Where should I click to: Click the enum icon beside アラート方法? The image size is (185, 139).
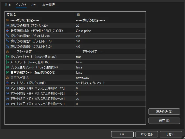[7, 83]
